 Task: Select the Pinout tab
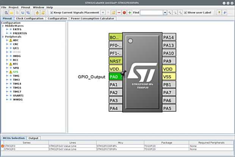7,19
